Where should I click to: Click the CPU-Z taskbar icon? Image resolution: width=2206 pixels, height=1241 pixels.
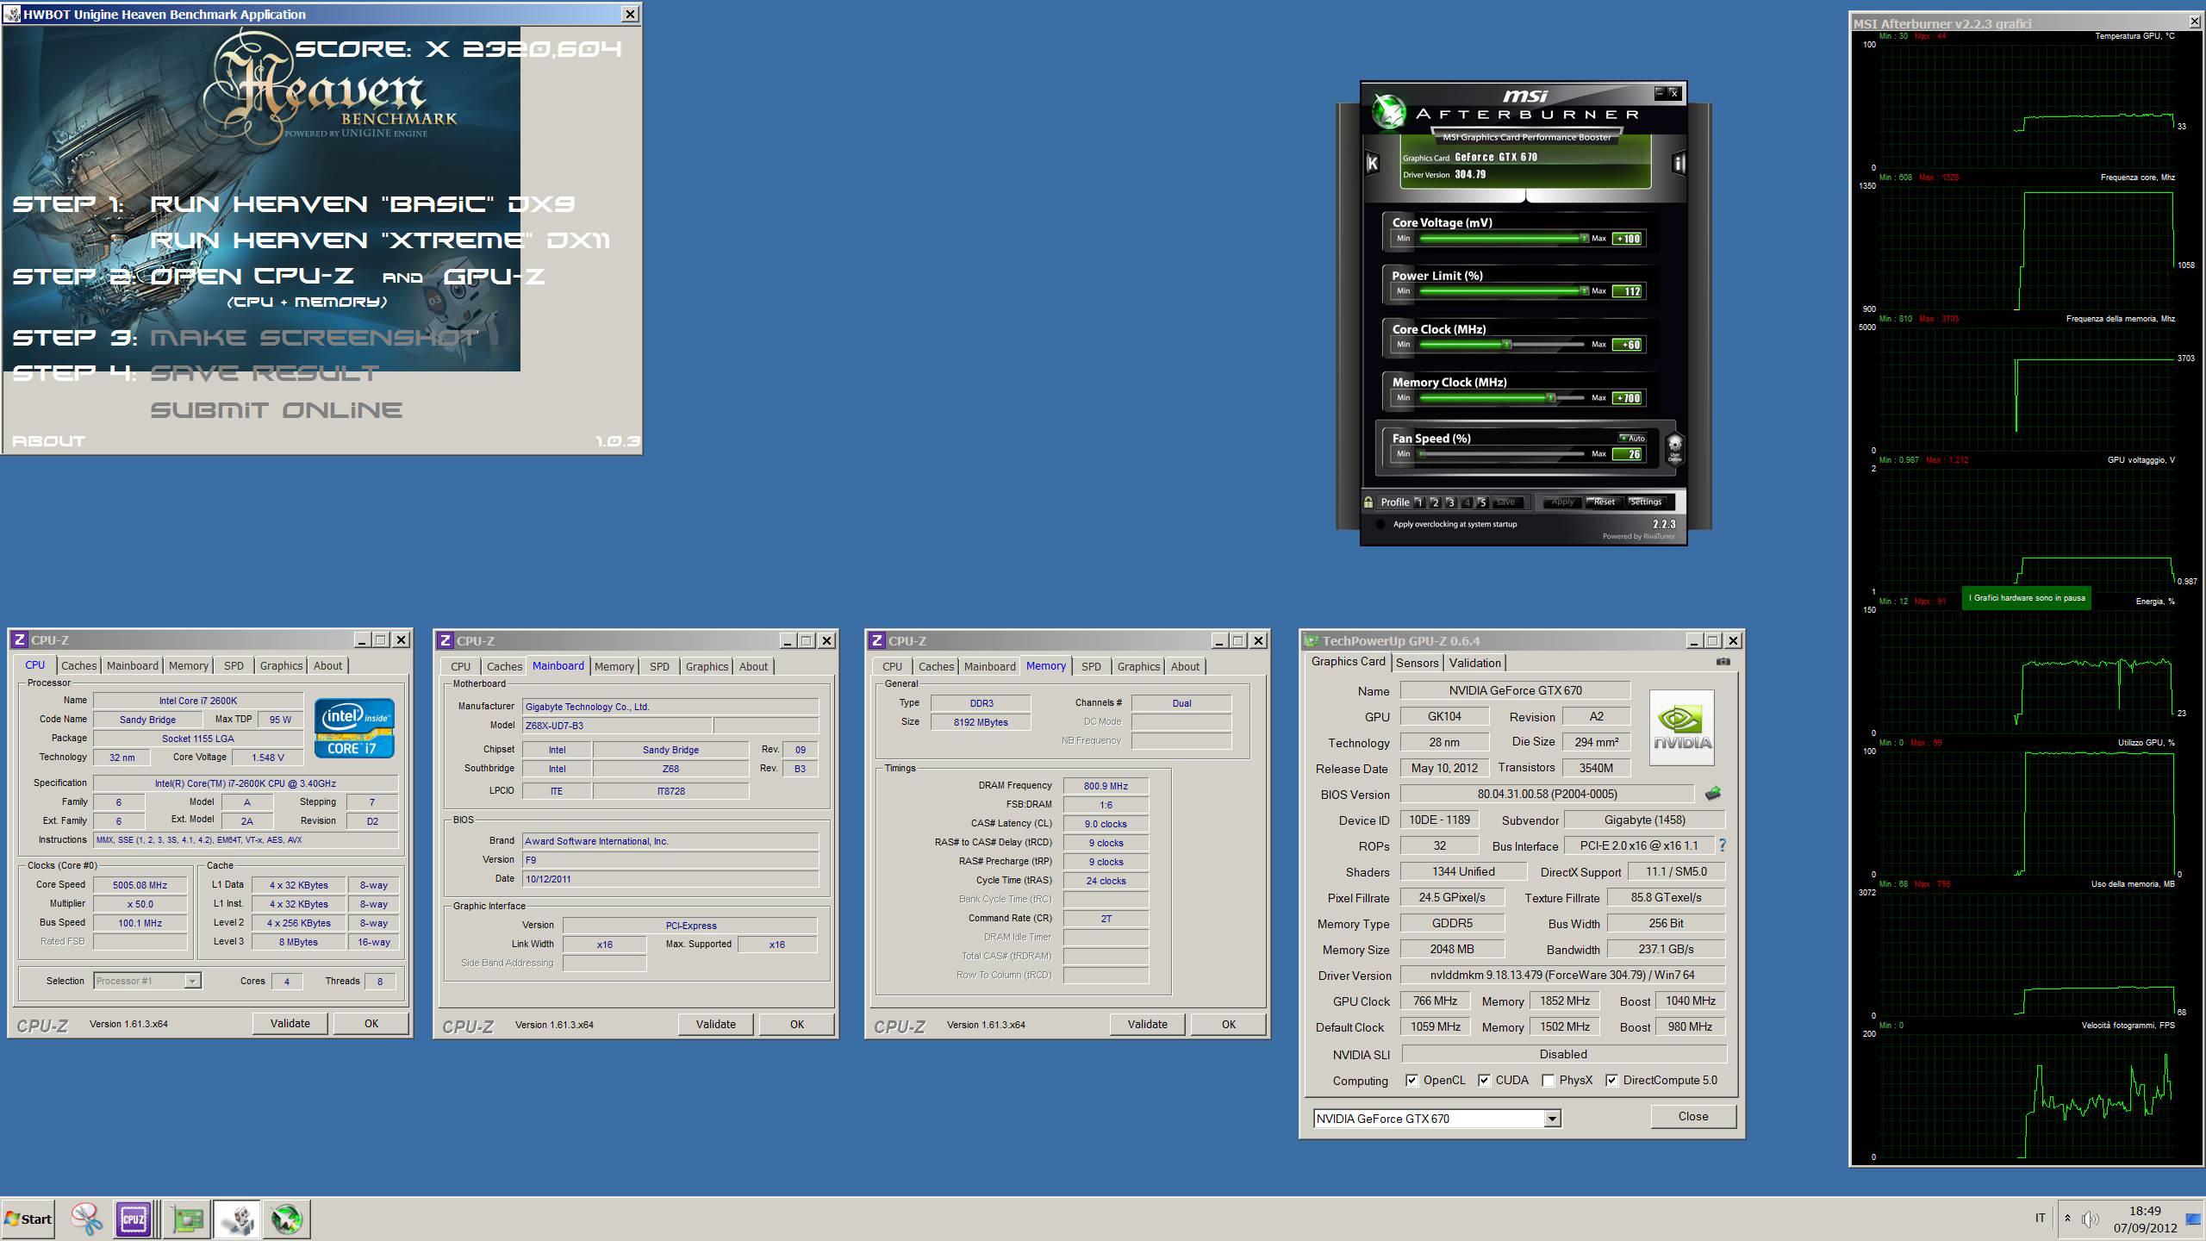(134, 1219)
